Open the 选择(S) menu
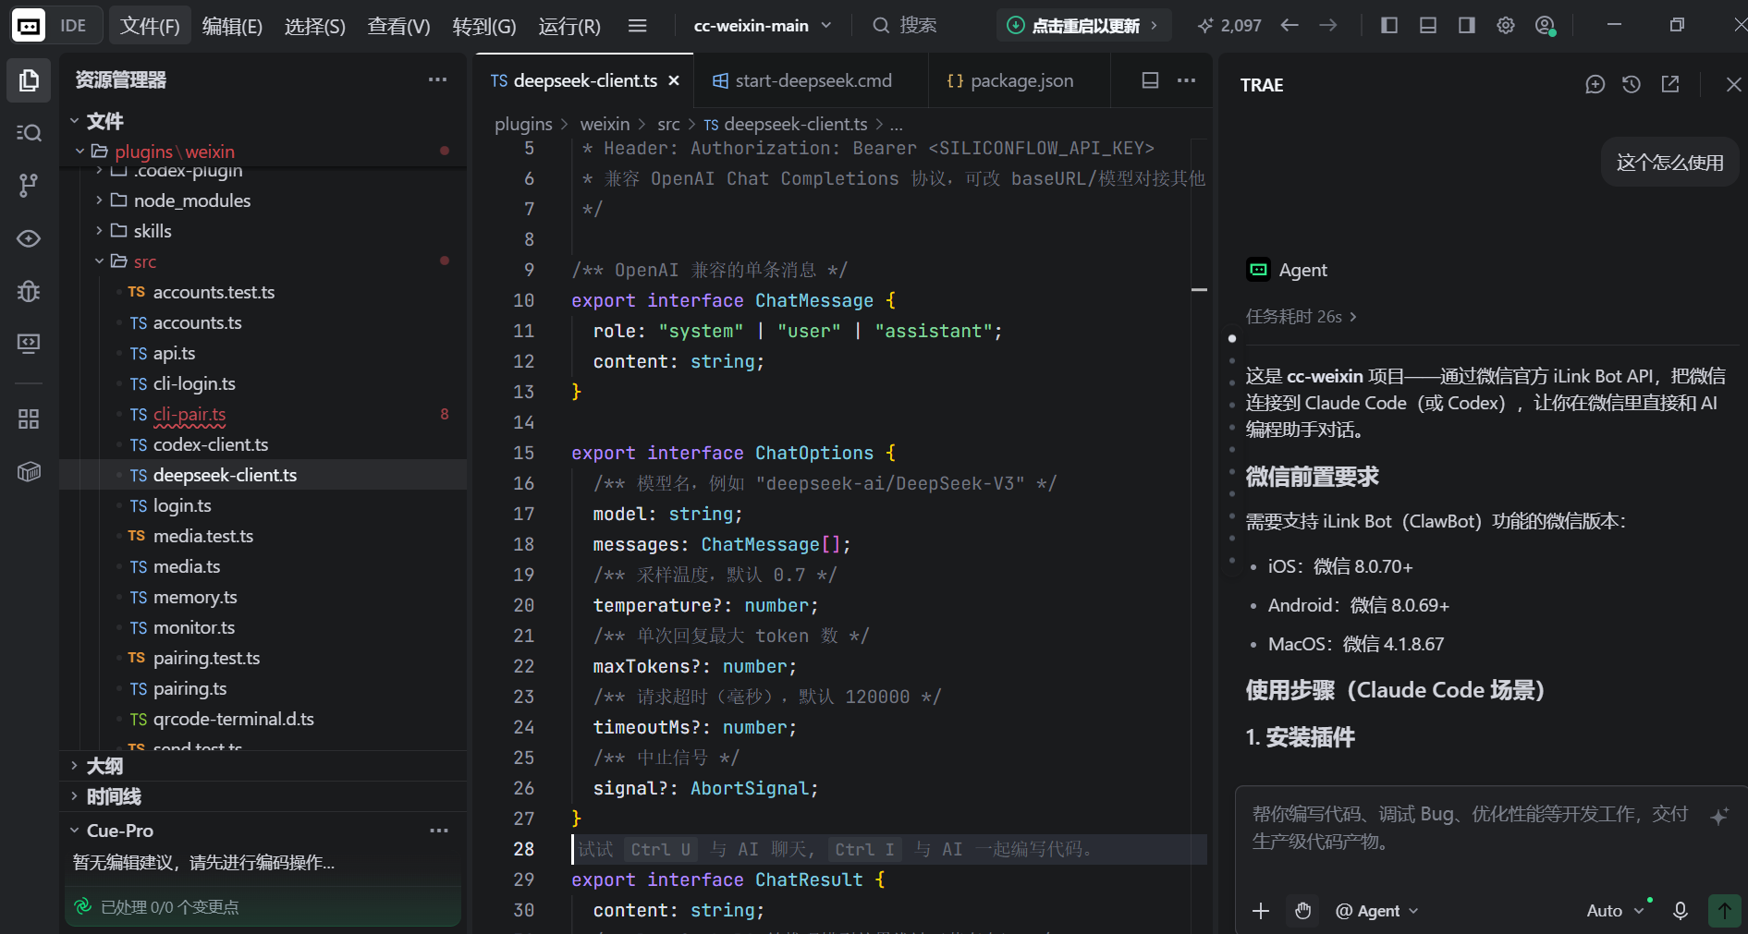The height and width of the screenshot is (934, 1748). 314,26
